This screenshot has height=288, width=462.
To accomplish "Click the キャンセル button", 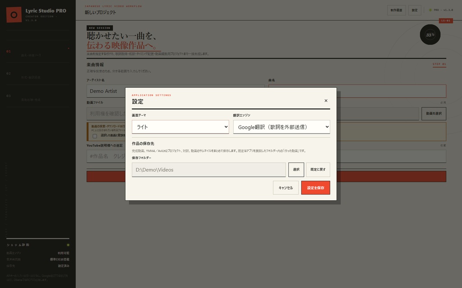I will tap(286, 188).
